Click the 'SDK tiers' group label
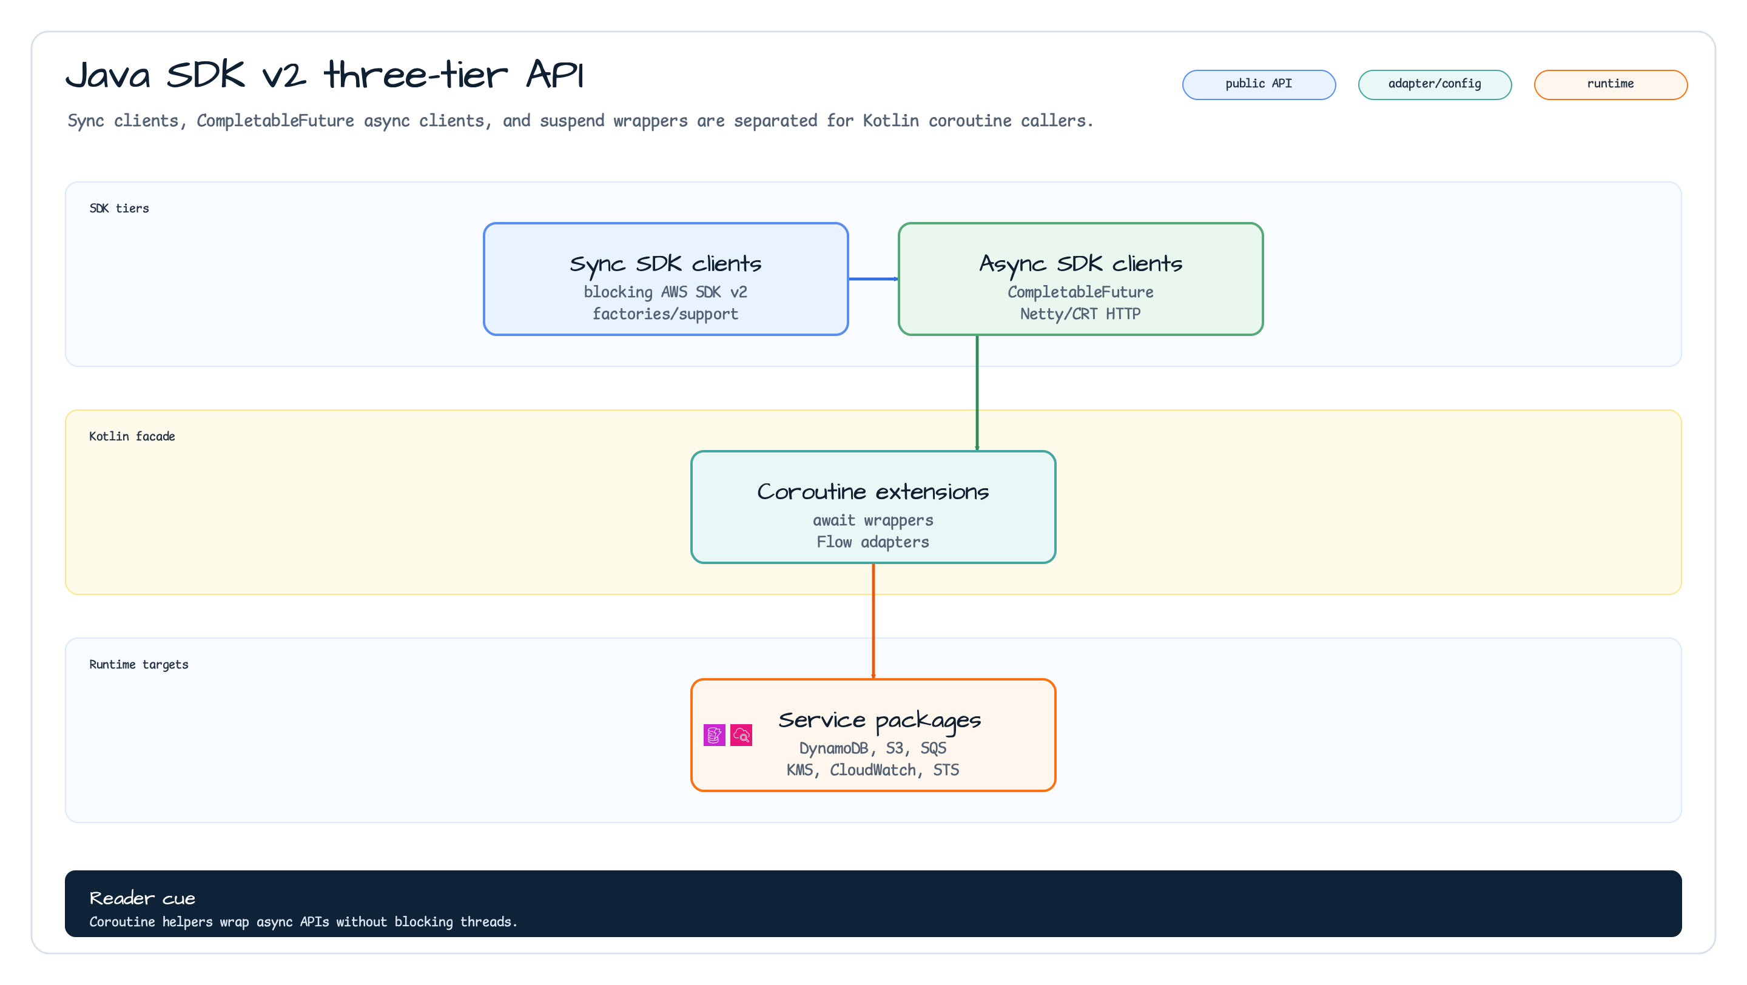Viewport: 1747px width, 985px height. (119, 208)
